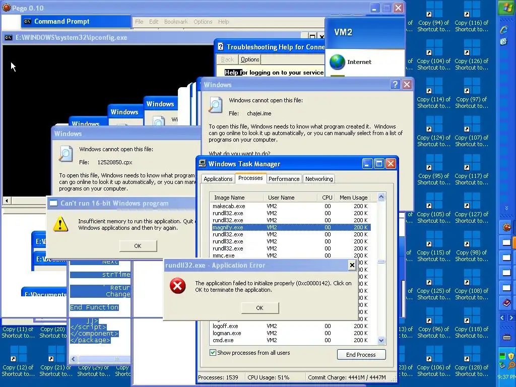This screenshot has width=516, height=387.
Task: Click the End Process button
Action: [x=361, y=354]
